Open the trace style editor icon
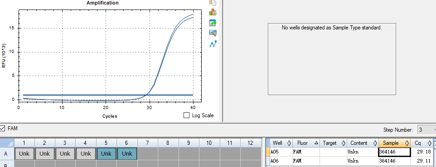 [x=213, y=33]
